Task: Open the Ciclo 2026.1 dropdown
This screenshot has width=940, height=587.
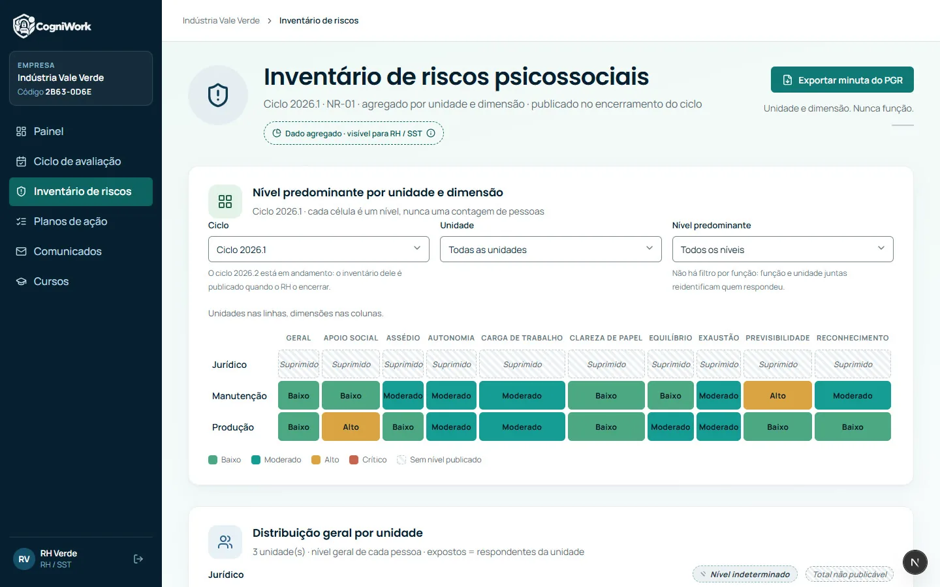Action: 319,249
